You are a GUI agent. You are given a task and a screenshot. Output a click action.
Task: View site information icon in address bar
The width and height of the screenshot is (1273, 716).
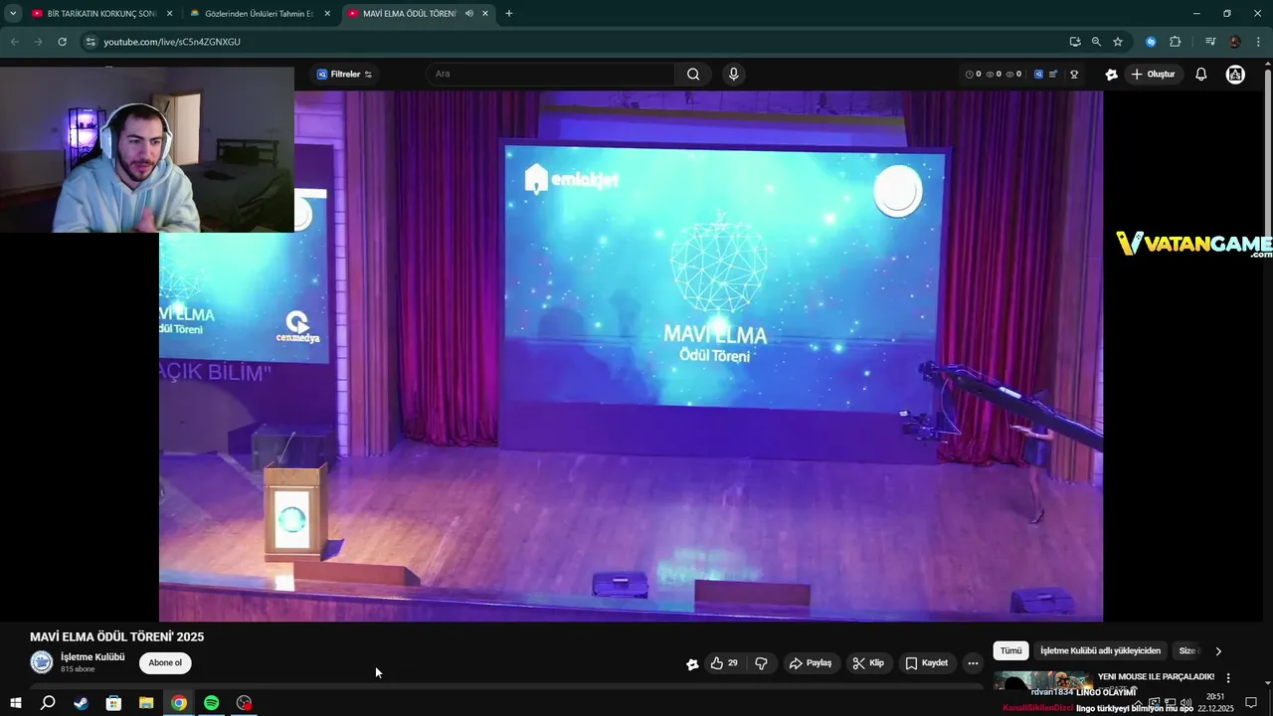(x=91, y=42)
